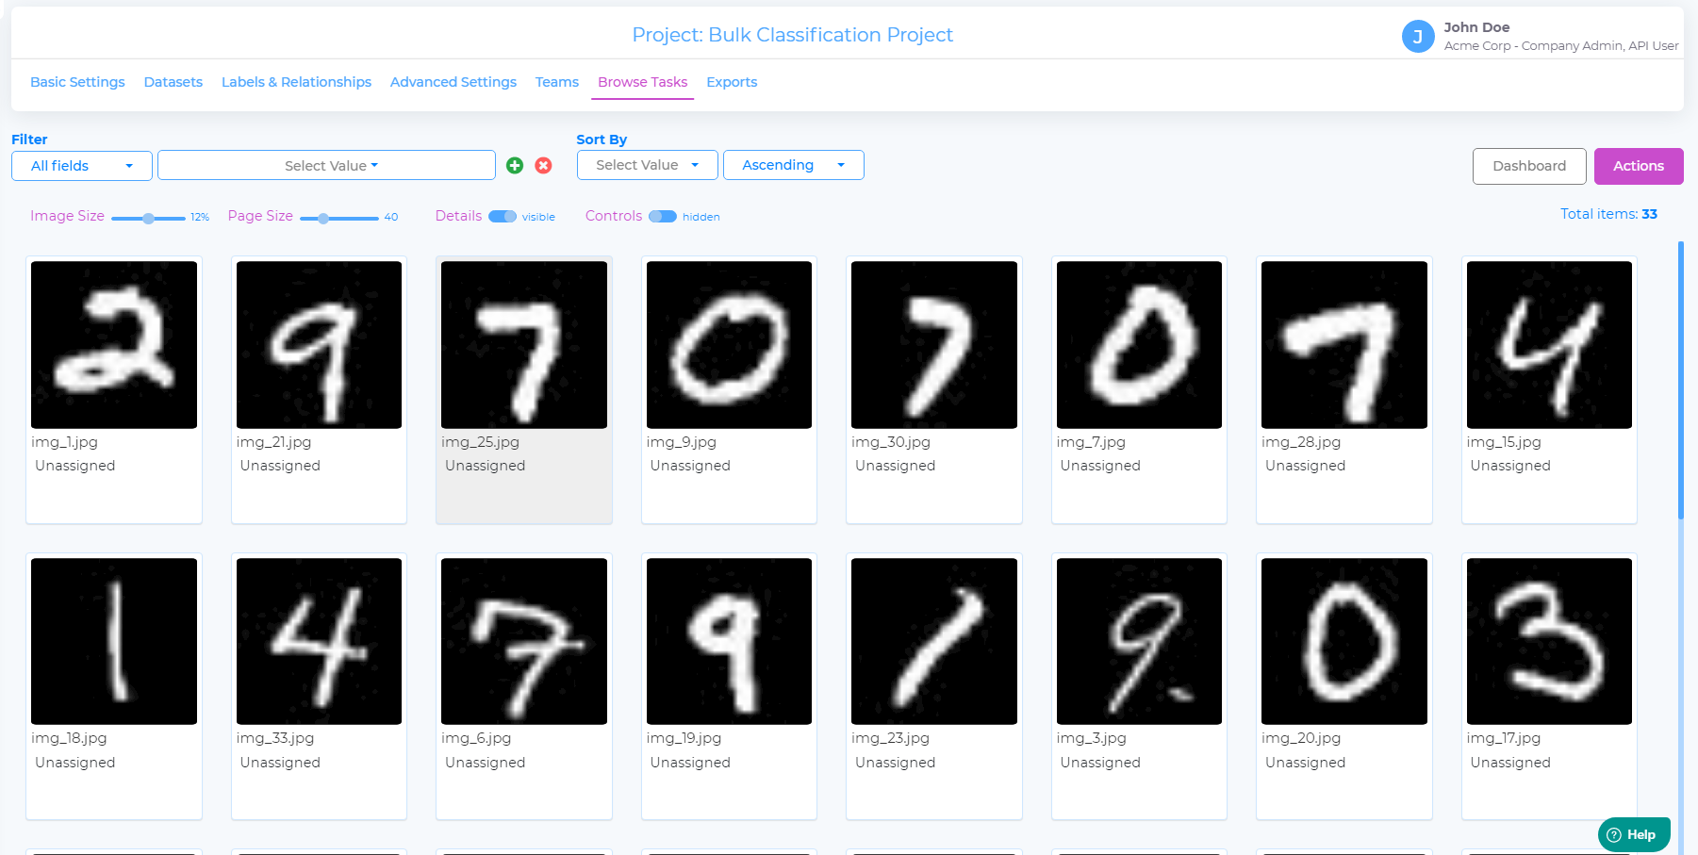Select thumbnail img_20.jpg
This screenshot has width=1698, height=855.
tap(1344, 641)
